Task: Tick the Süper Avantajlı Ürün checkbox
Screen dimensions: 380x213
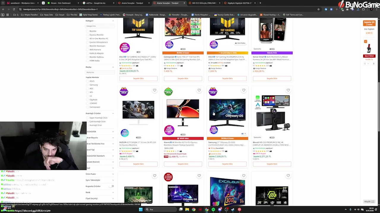Action: (x=87, y=118)
